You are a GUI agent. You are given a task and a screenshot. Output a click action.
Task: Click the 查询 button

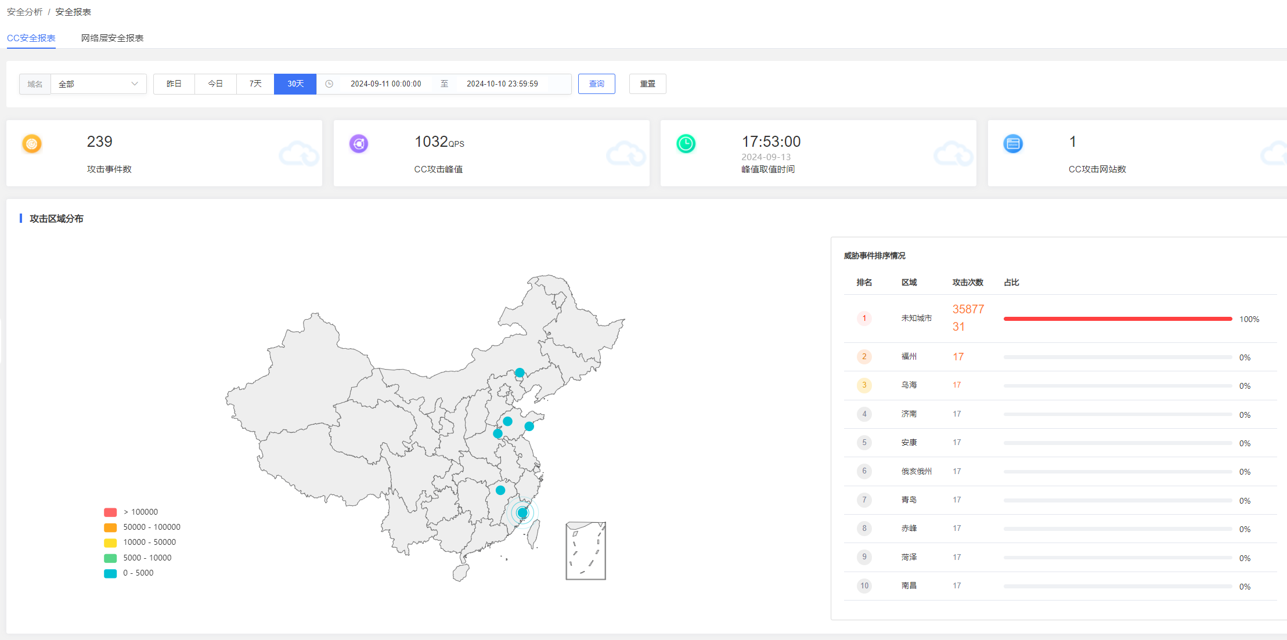[597, 84]
